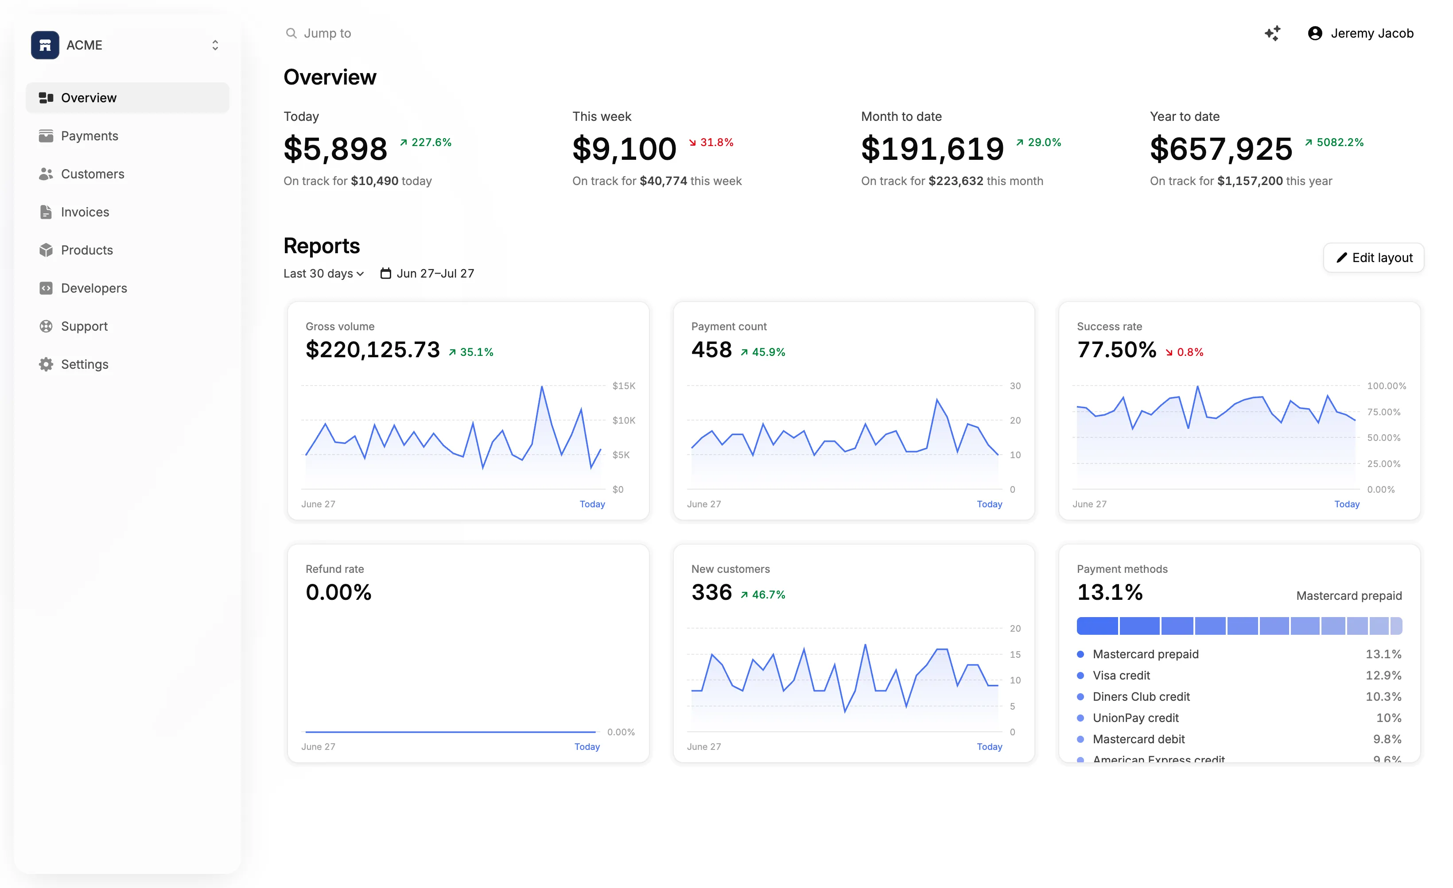Click the Payments wallet icon

46,136
